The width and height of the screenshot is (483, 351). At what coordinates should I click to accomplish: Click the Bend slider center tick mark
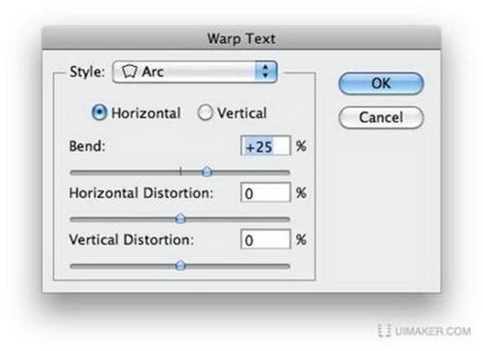point(181,171)
